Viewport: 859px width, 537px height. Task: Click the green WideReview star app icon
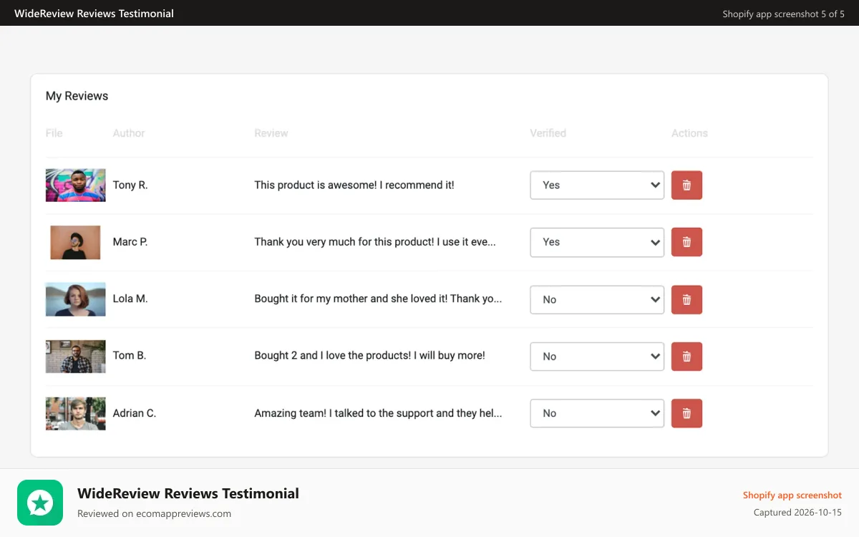tap(40, 503)
